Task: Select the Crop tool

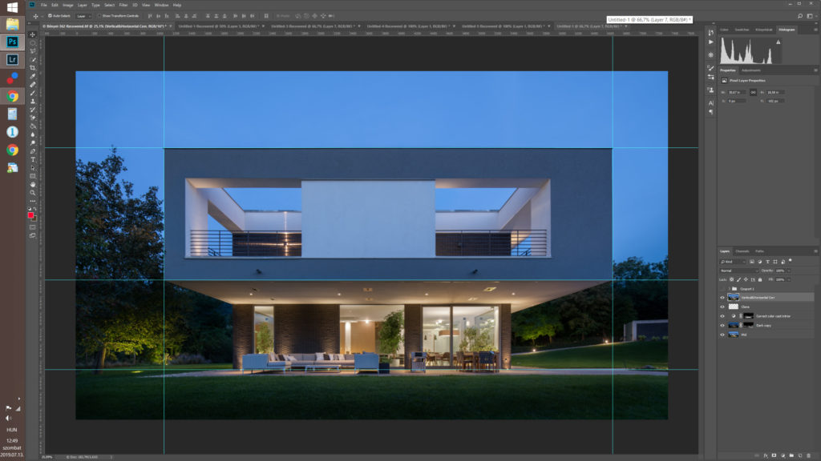Action: coord(33,68)
